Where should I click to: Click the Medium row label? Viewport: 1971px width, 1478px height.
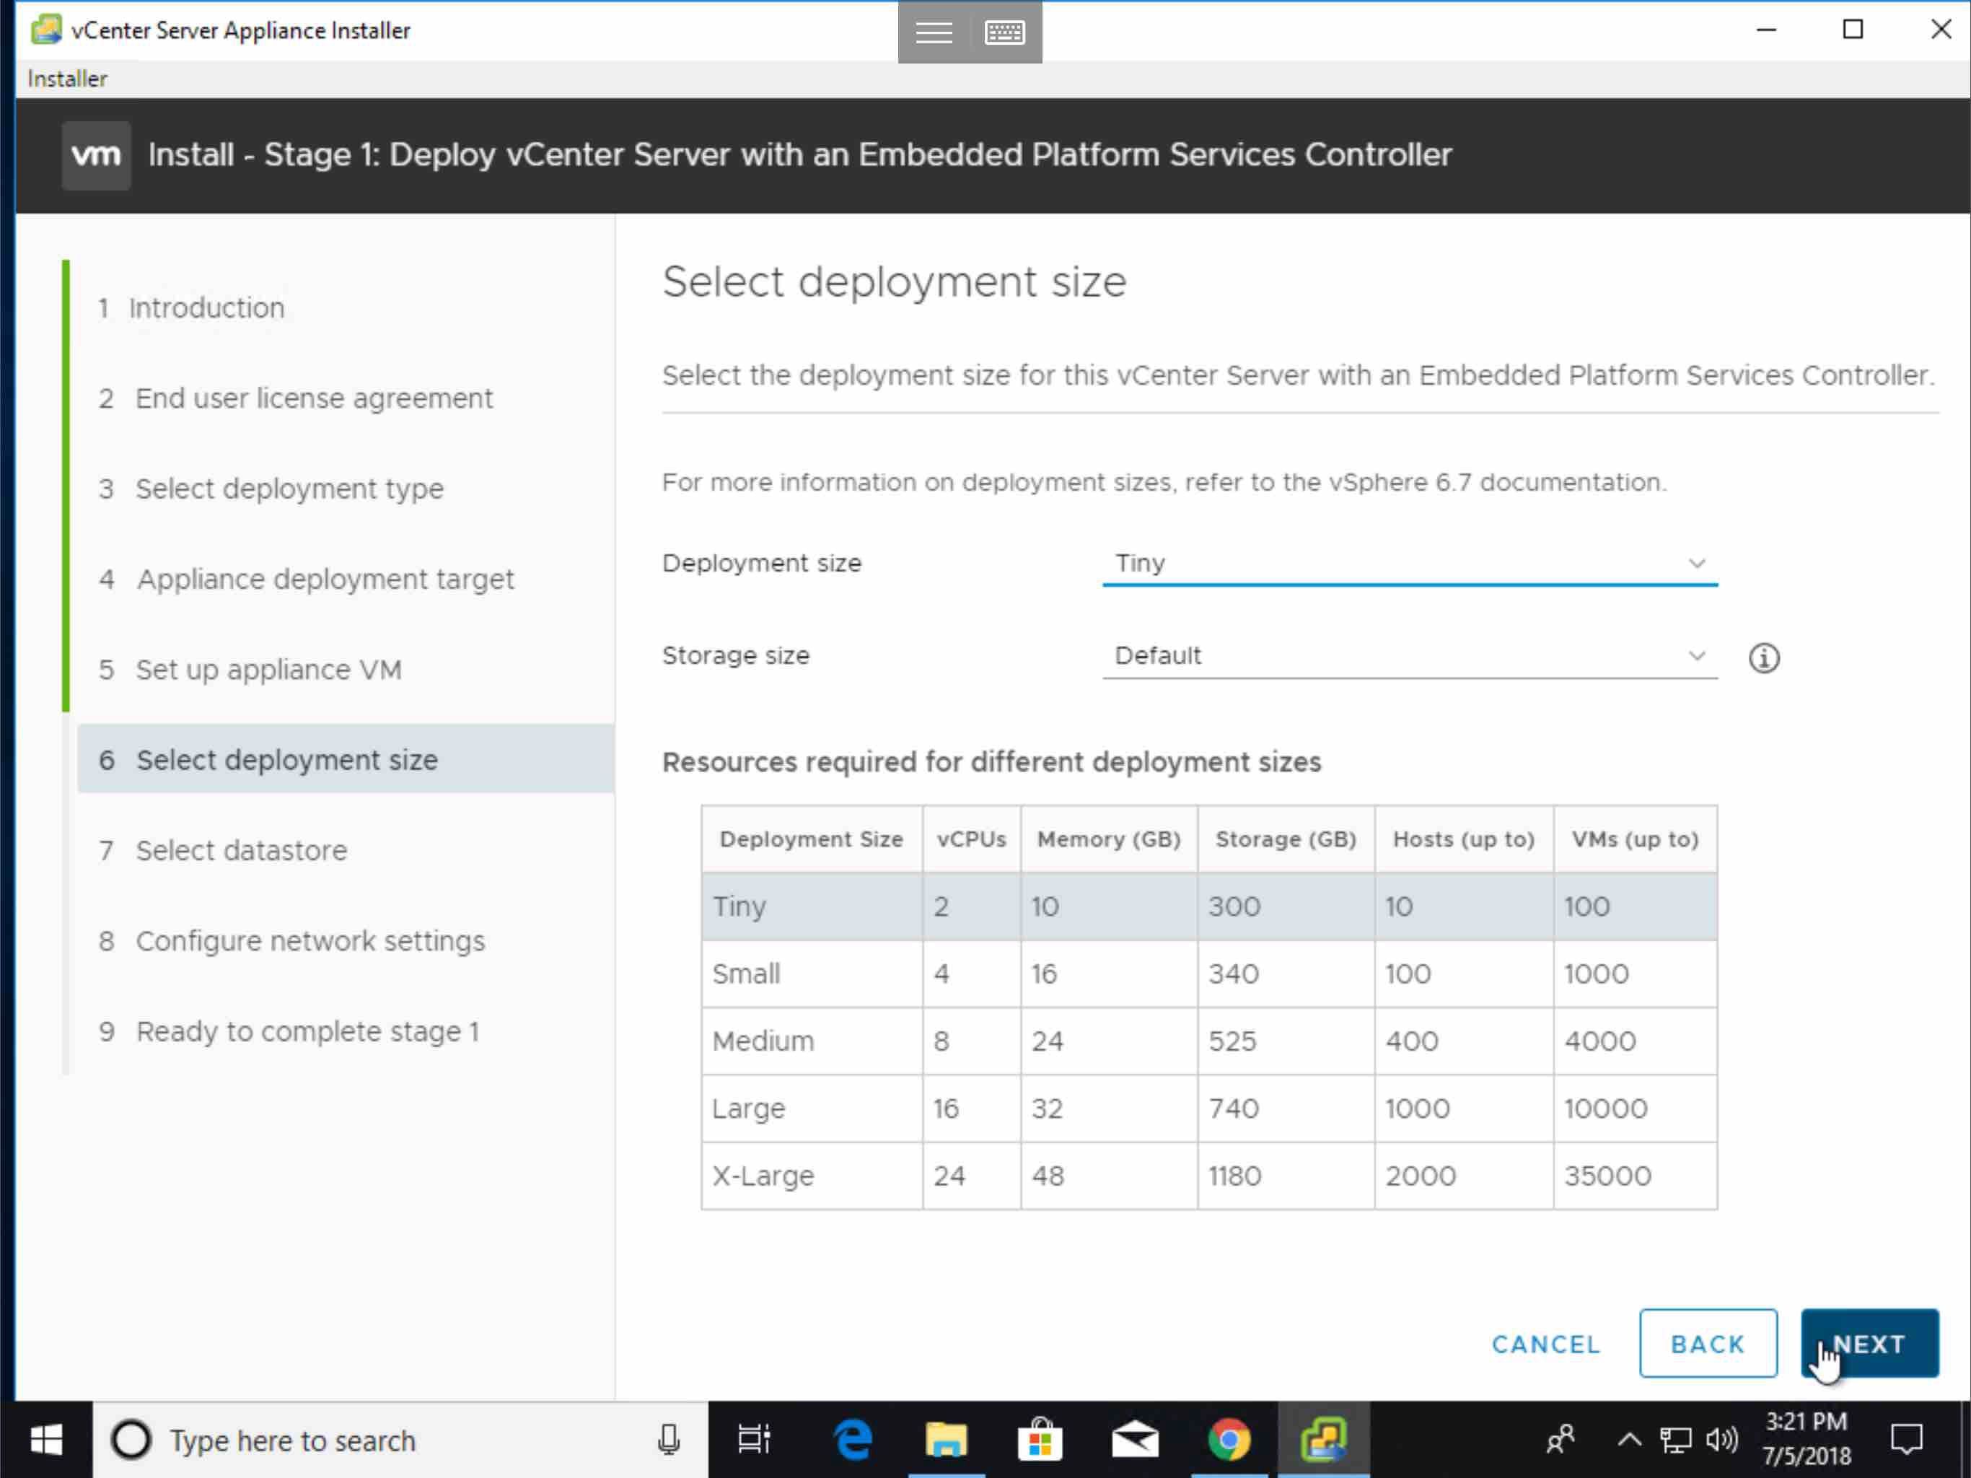(763, 1041)
